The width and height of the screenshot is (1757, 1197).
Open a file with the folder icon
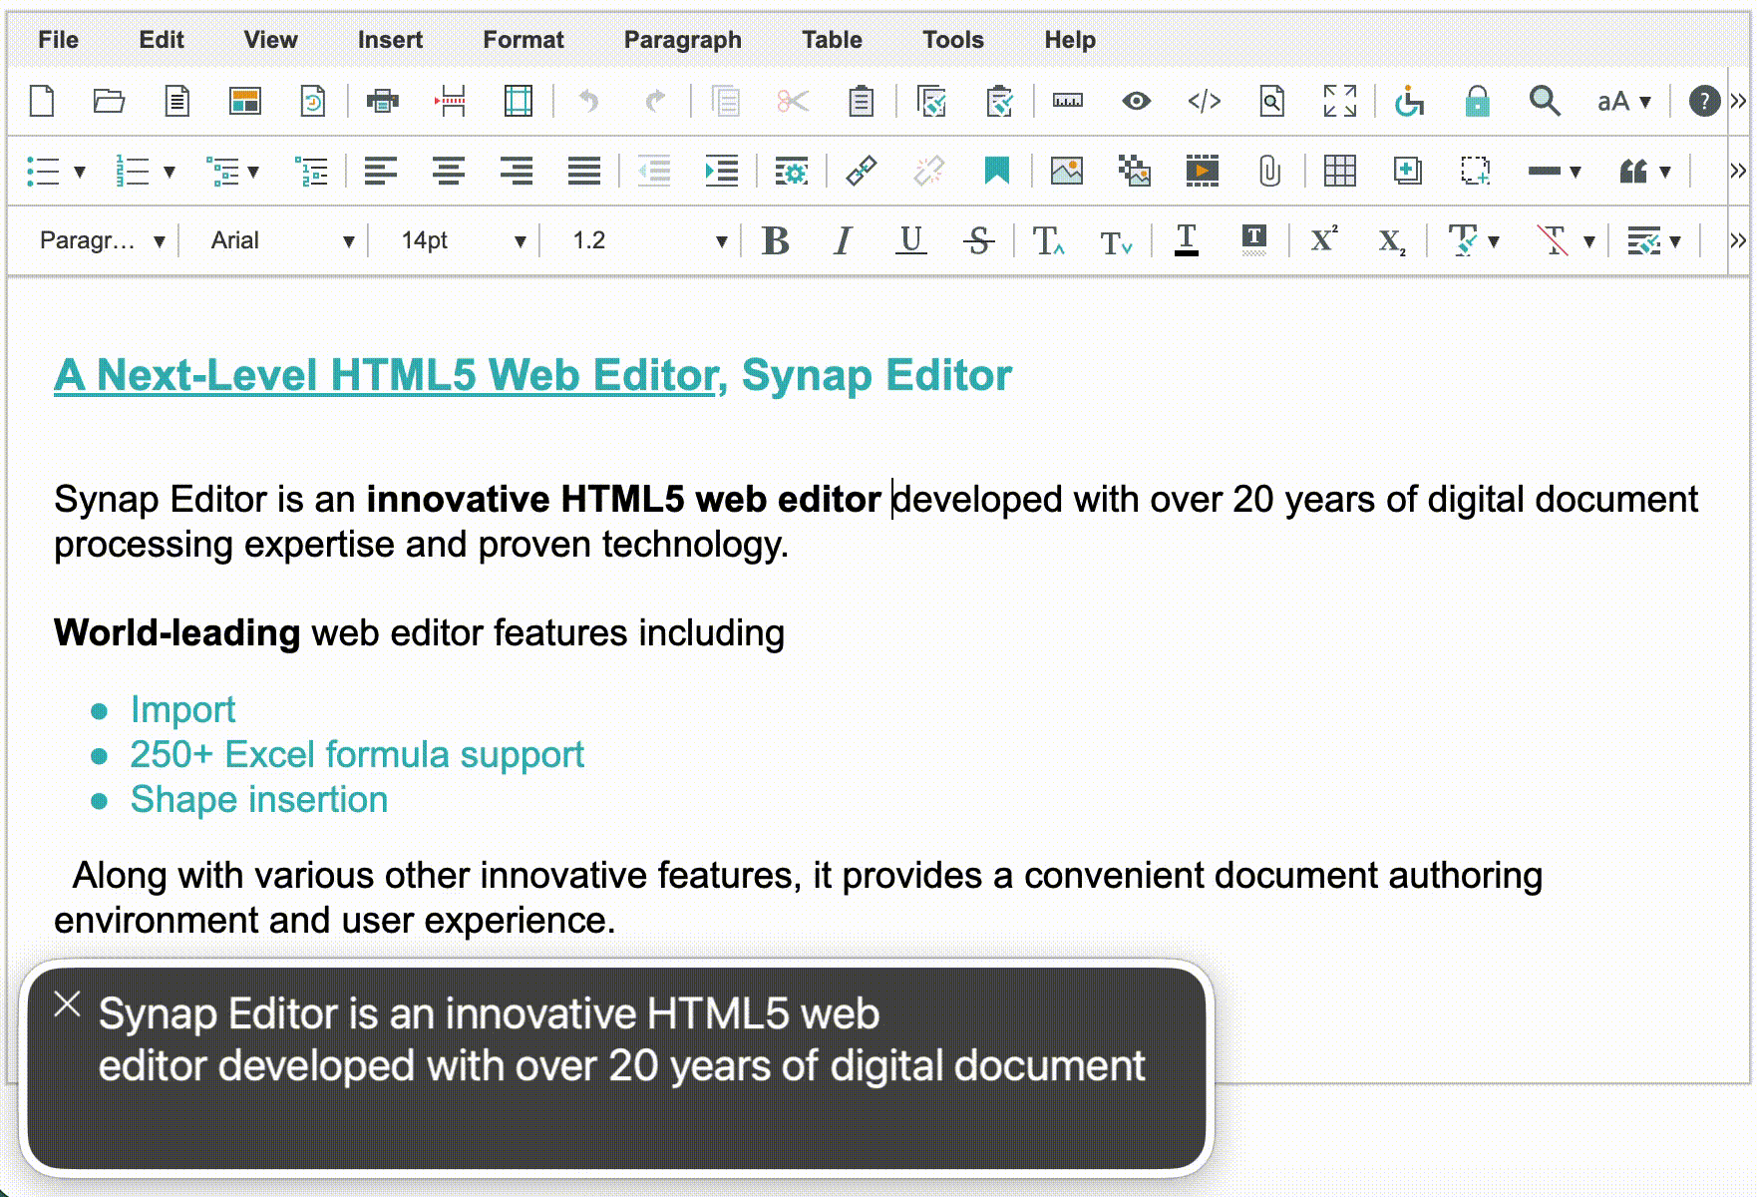click(x=109, y=101)
